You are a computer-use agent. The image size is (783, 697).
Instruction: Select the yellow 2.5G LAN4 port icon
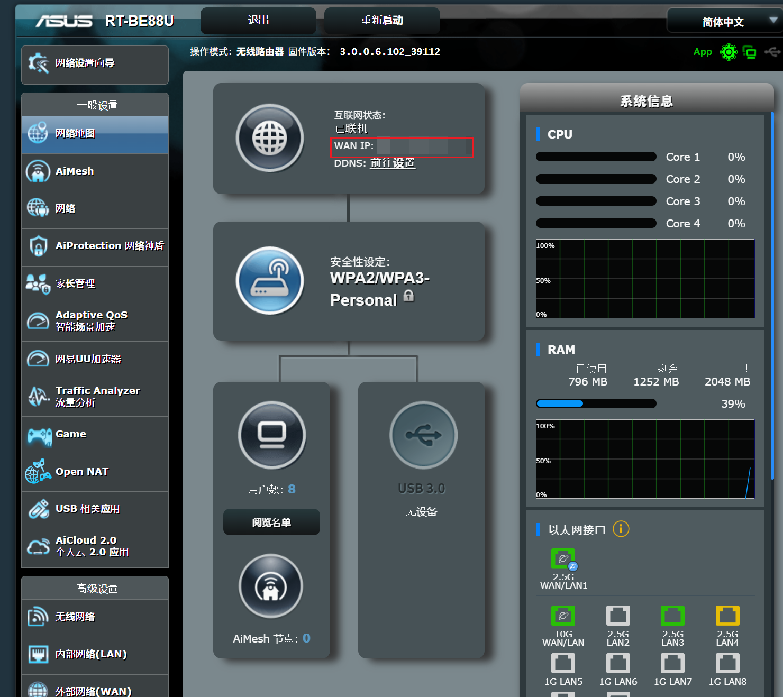727,616
